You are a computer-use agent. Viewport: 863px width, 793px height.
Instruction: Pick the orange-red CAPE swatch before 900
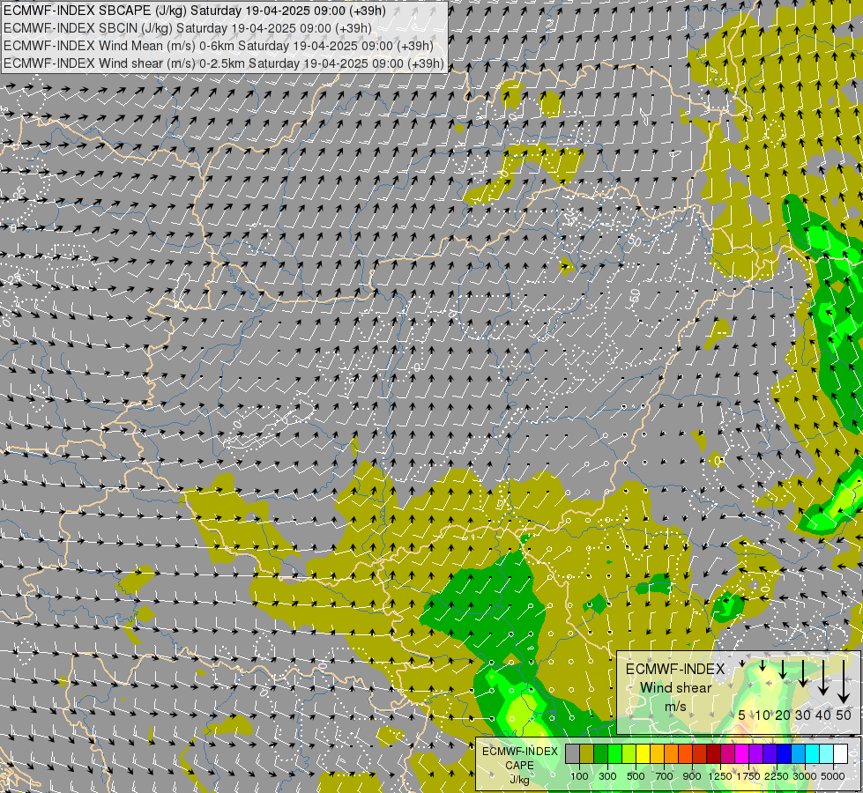686,754
